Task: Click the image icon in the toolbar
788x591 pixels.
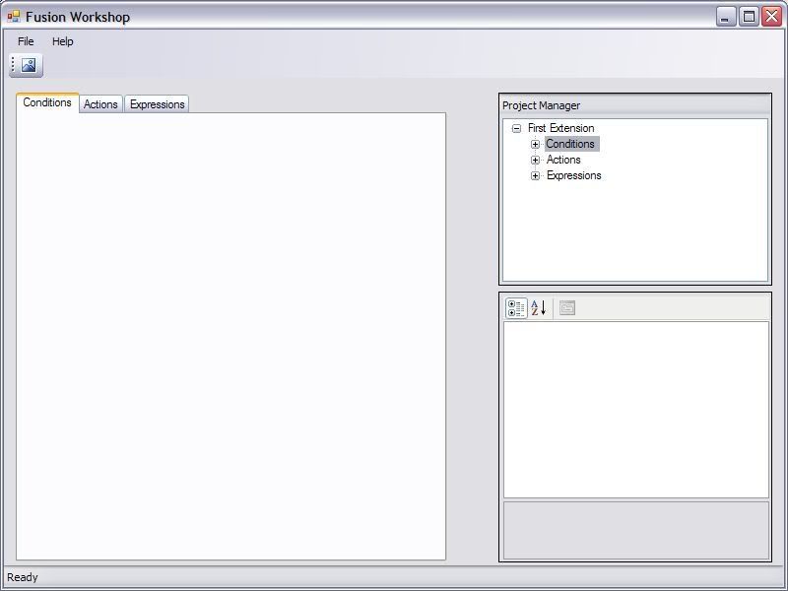Action: 29,66
